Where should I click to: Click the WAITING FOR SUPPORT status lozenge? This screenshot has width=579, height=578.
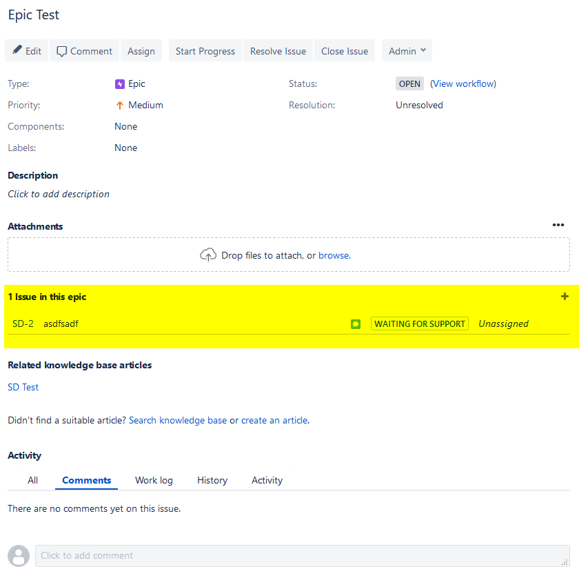pos(420,323)
